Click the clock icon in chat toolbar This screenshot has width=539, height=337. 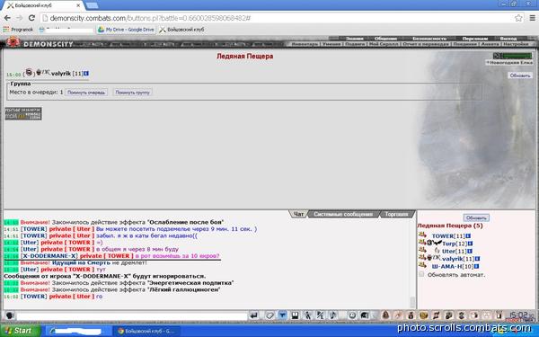[x=352, y=315]
